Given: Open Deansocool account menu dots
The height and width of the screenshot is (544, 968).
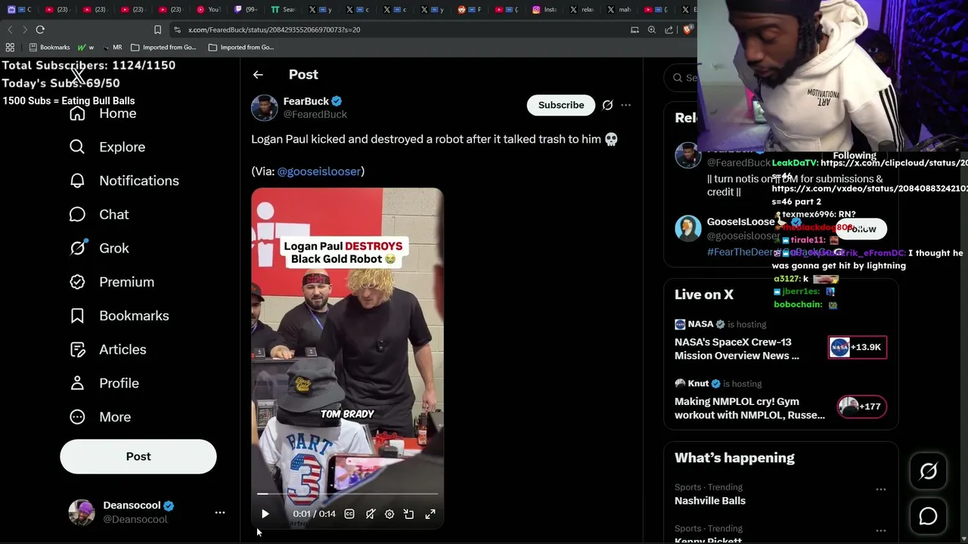Looking at the screenshot, I should (220, 512).
